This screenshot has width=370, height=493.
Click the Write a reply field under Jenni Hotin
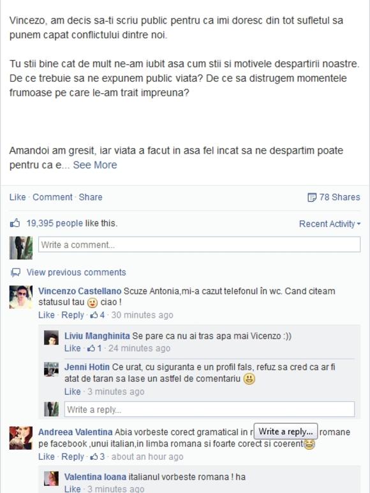click(209, 409)
